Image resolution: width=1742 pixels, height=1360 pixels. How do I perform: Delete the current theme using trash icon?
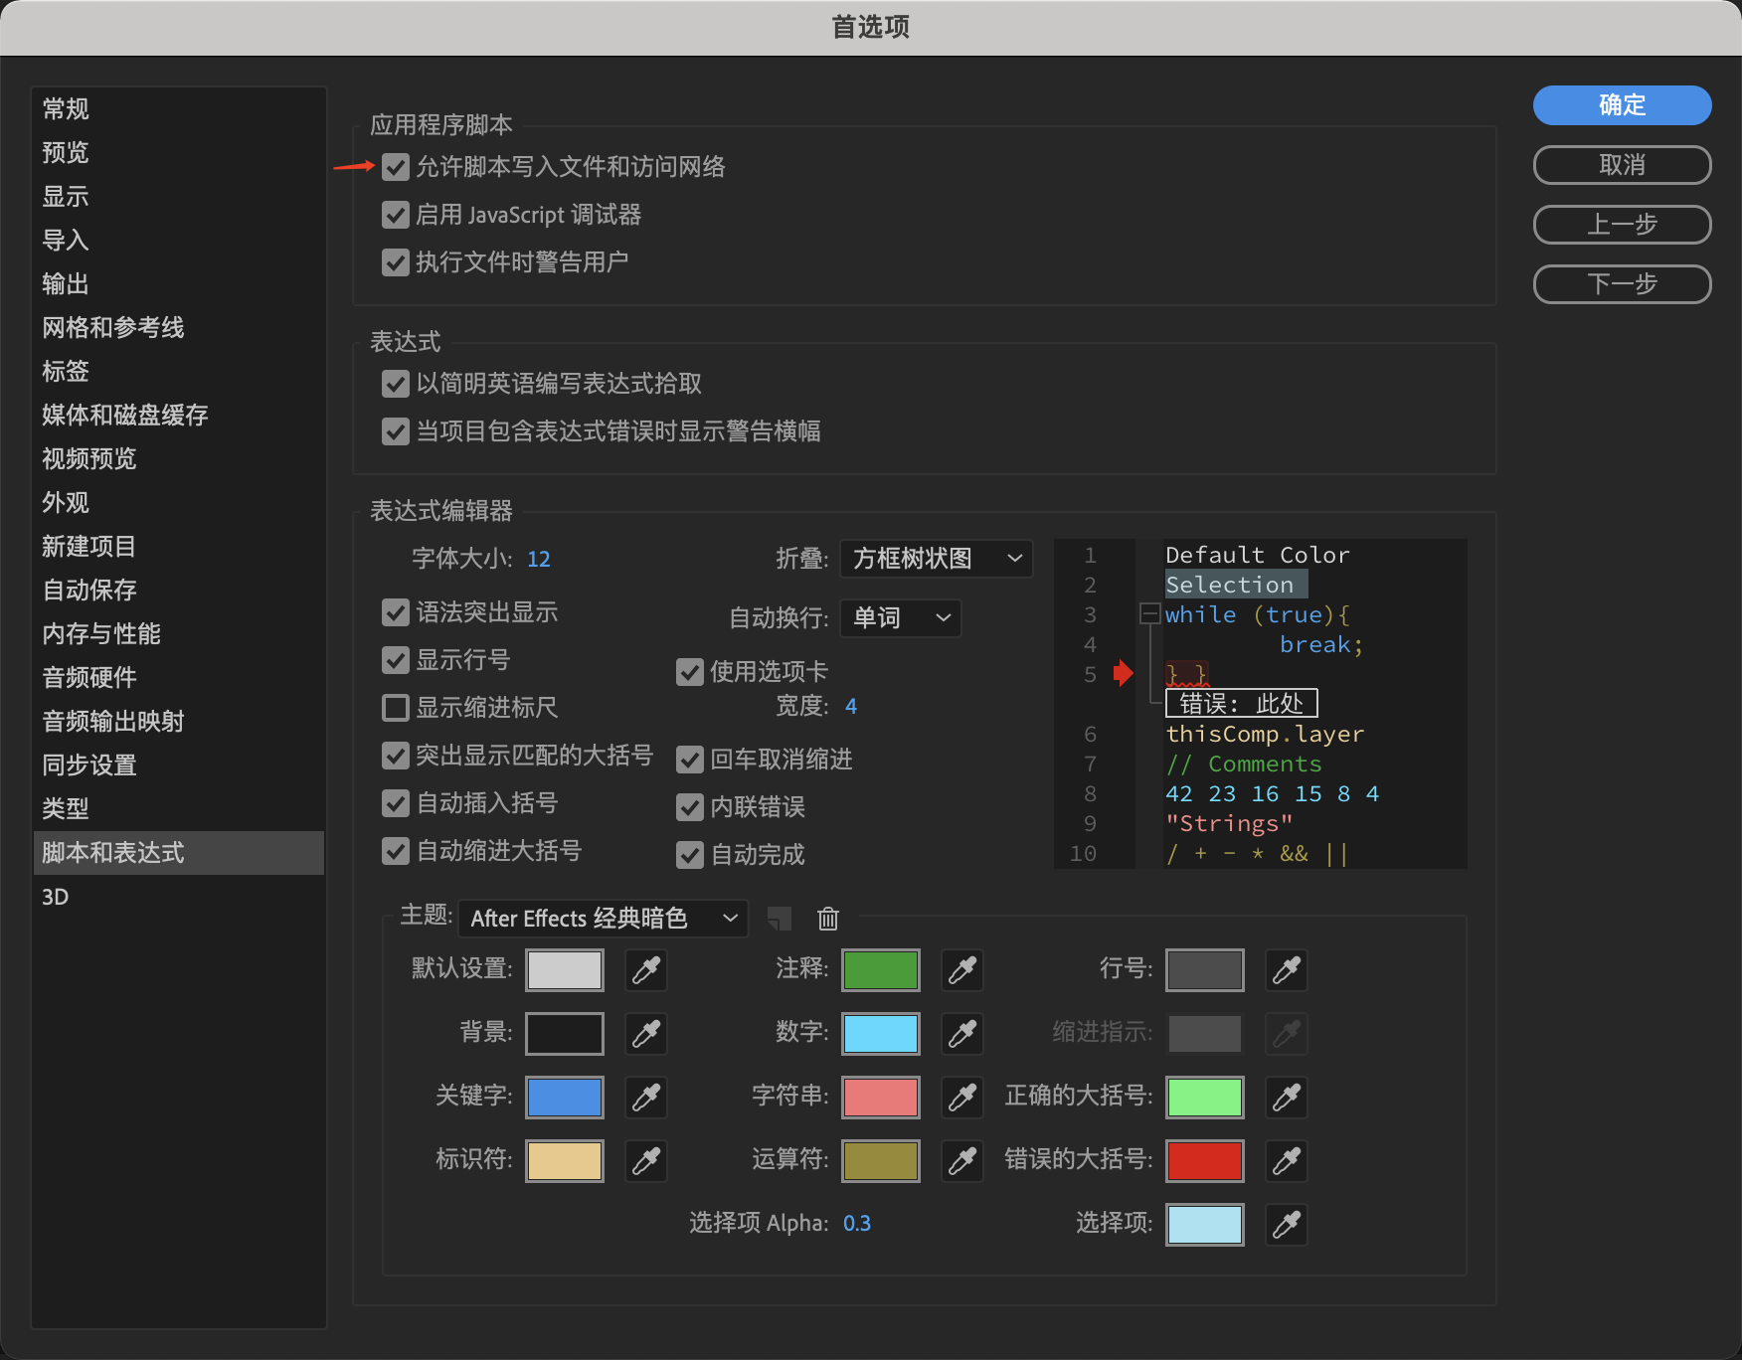pyautogui.click(x=828, y=919)
